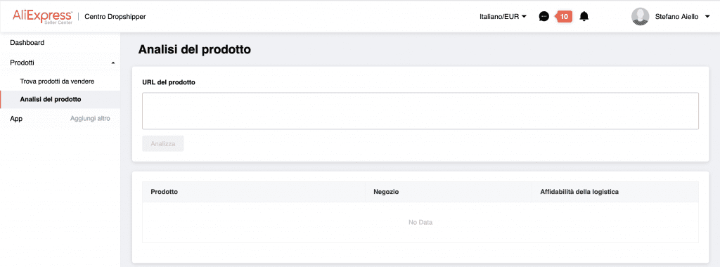This screenshot has width=720, height=267.
Task: Open the chat messages bubble icon
Action: tap(544, 17)
